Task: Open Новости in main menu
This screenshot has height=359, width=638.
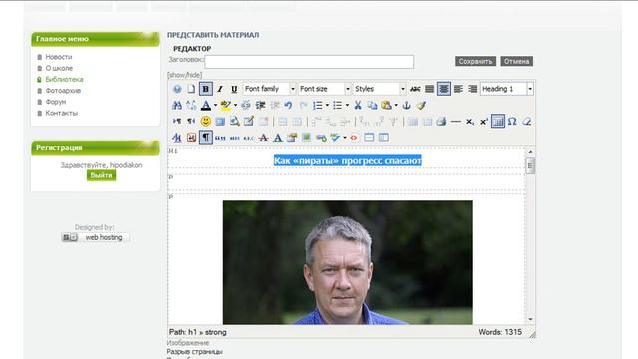Action: 59,57
